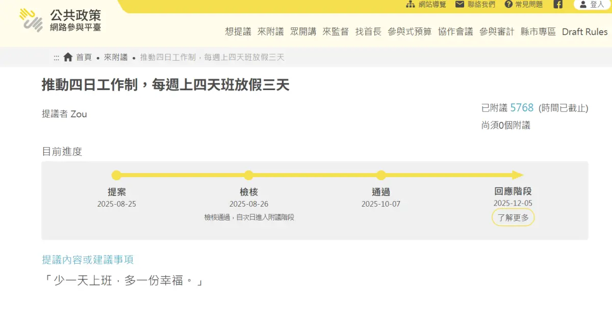This screenshot has height=312, width=612.
Task: Open the question mark 常見問題 icon
Action: pos(508,5)
